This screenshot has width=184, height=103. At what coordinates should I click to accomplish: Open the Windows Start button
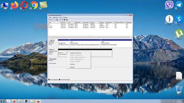point(3,101)
